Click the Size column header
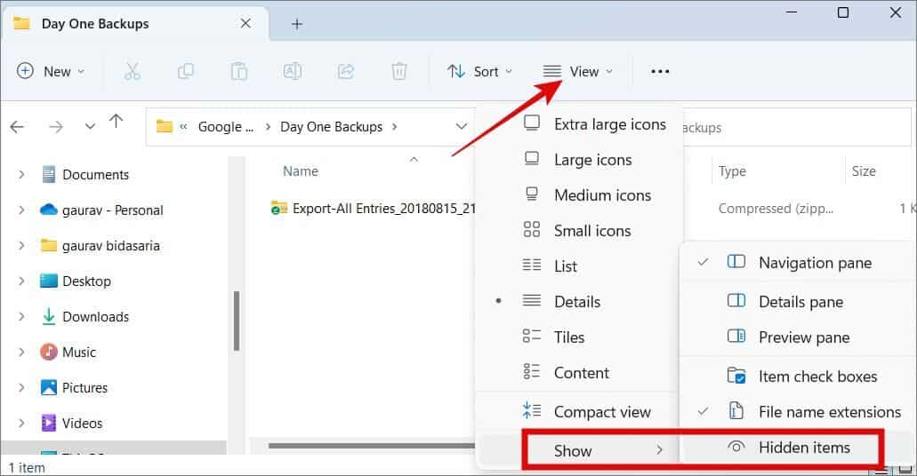This screenshot has height=476, width=917. coord(864,171)
